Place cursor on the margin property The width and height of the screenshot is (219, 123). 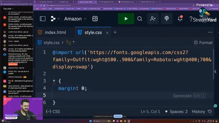click(x=67, y=88)
